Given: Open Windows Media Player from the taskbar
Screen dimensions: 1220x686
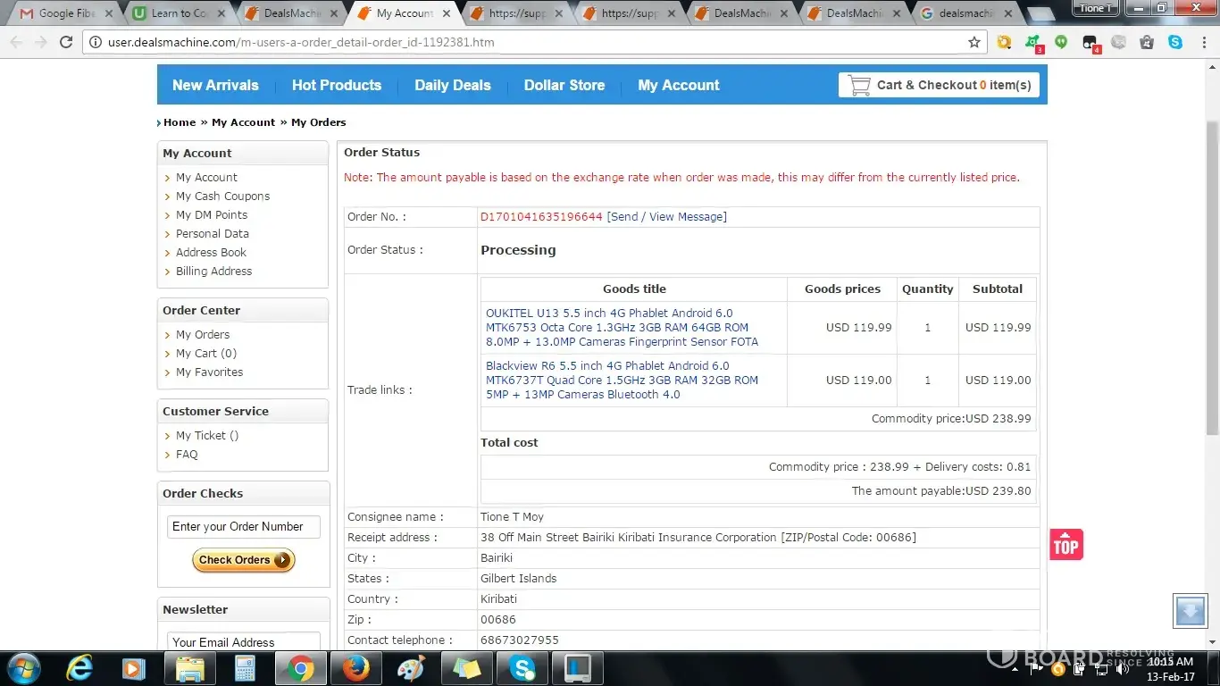Looking at the screenshot, I should (x=134, y=668).
